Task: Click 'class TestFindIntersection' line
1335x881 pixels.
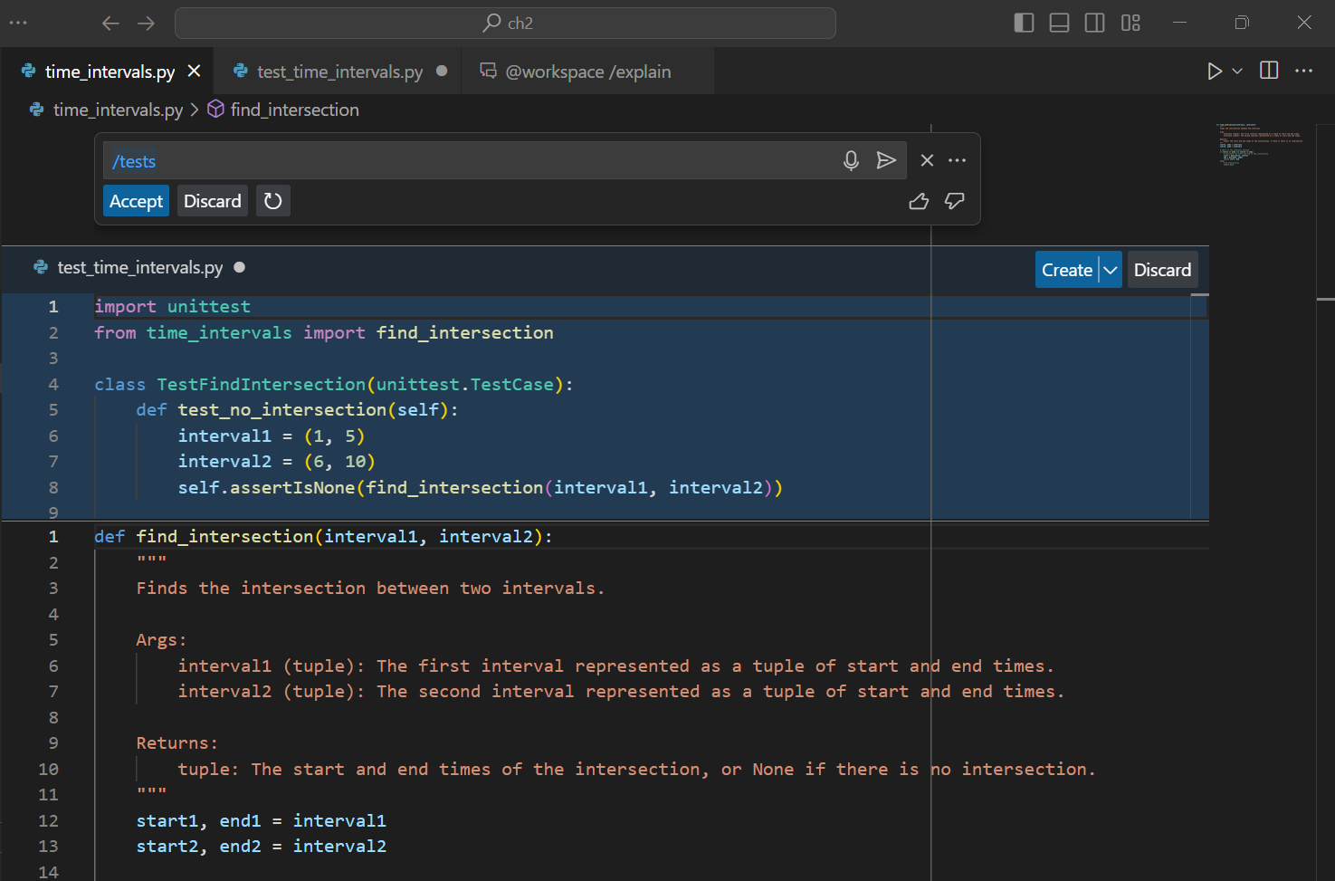Action: (x=333, y=385)
